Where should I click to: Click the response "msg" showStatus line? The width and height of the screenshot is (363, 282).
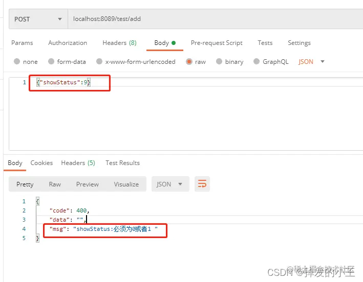click(103, 229)
